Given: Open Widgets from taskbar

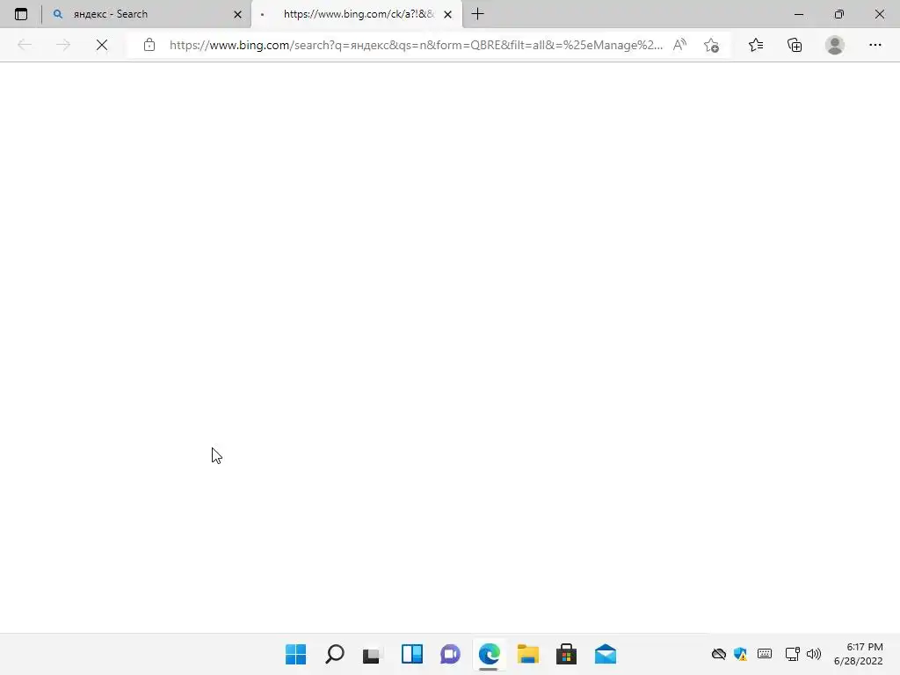Looking at the screenshot, I should click(x=412, y=654).
